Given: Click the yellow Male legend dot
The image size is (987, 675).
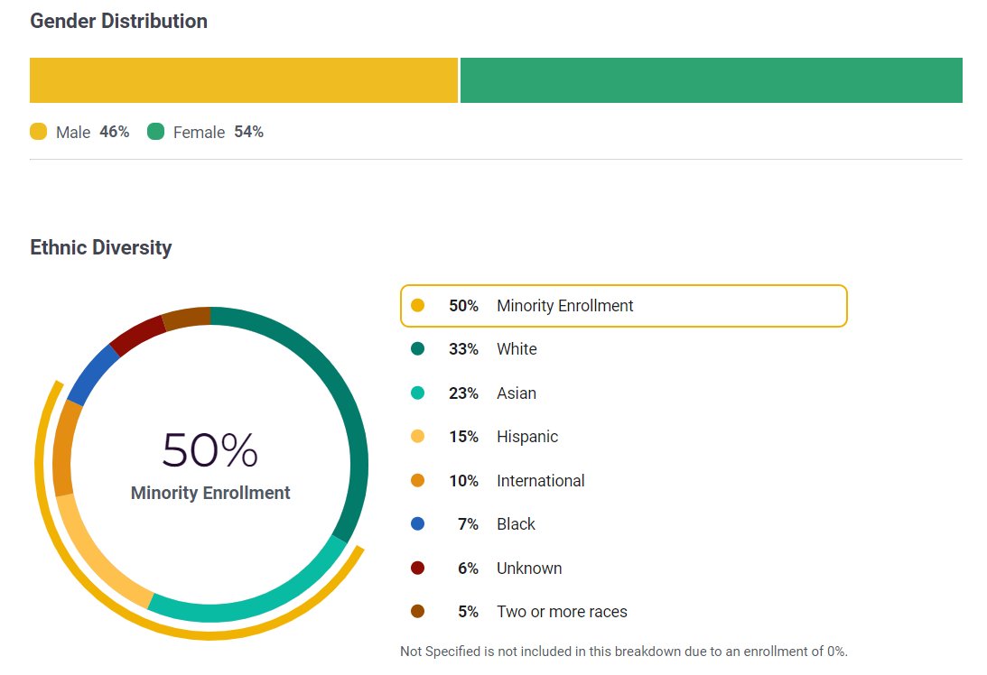Looking at the screenshot, I should point(39,132).
